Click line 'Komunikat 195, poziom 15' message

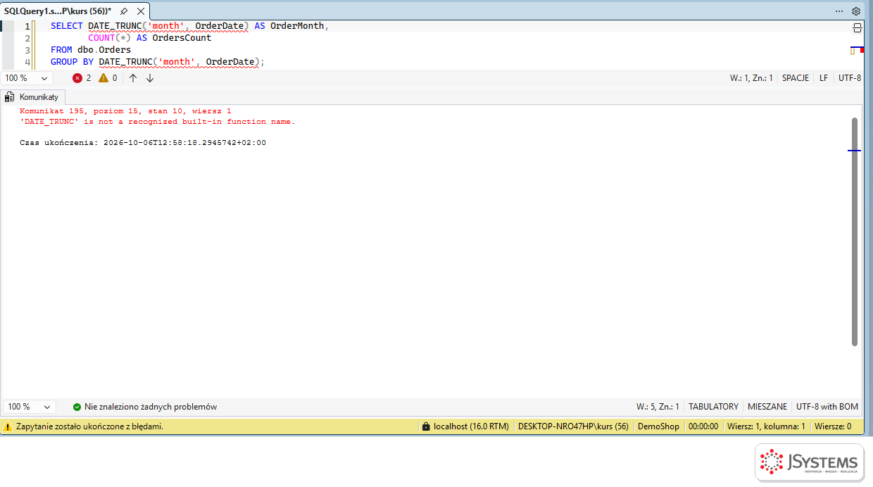(125, 111)
